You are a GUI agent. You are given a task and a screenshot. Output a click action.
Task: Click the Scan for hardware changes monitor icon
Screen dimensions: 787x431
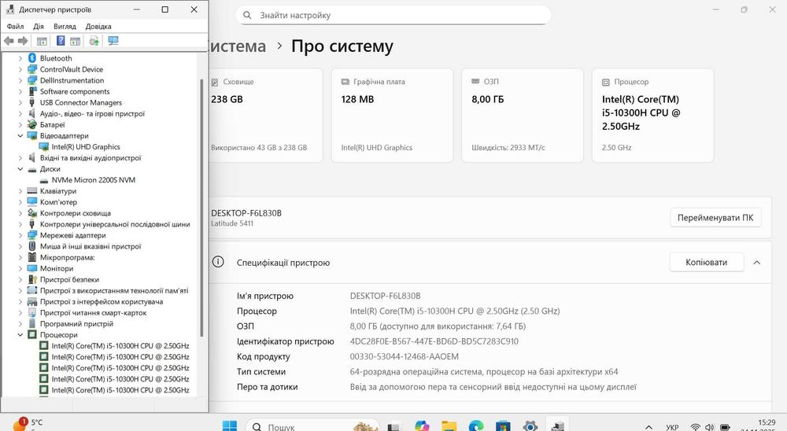(113, 41)
